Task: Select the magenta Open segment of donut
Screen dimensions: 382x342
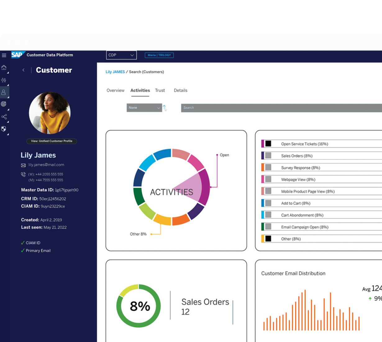Action: click(x=204, y=187)
